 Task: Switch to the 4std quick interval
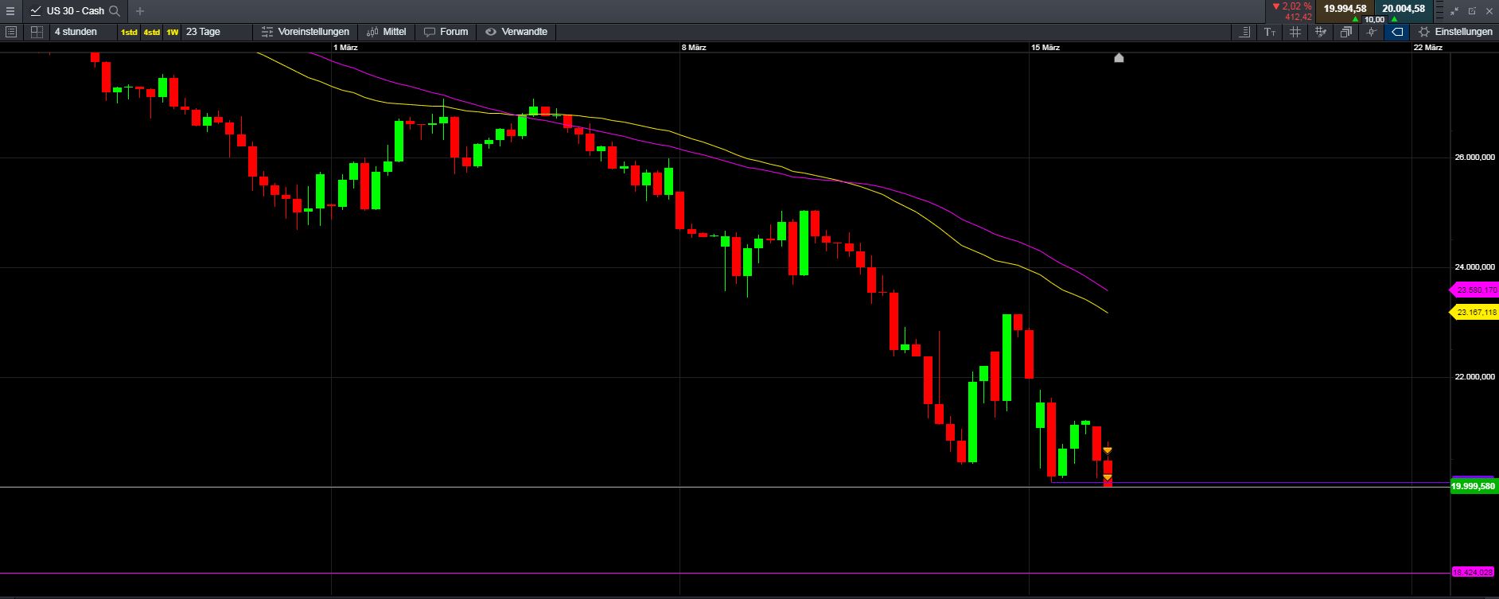click(x=151, y=33)
